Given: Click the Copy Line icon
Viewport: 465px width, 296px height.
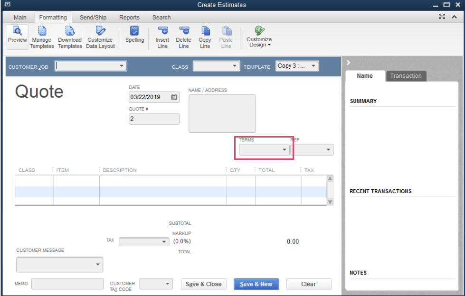Looking at the screenshot, I should click(x=205, y=30).
